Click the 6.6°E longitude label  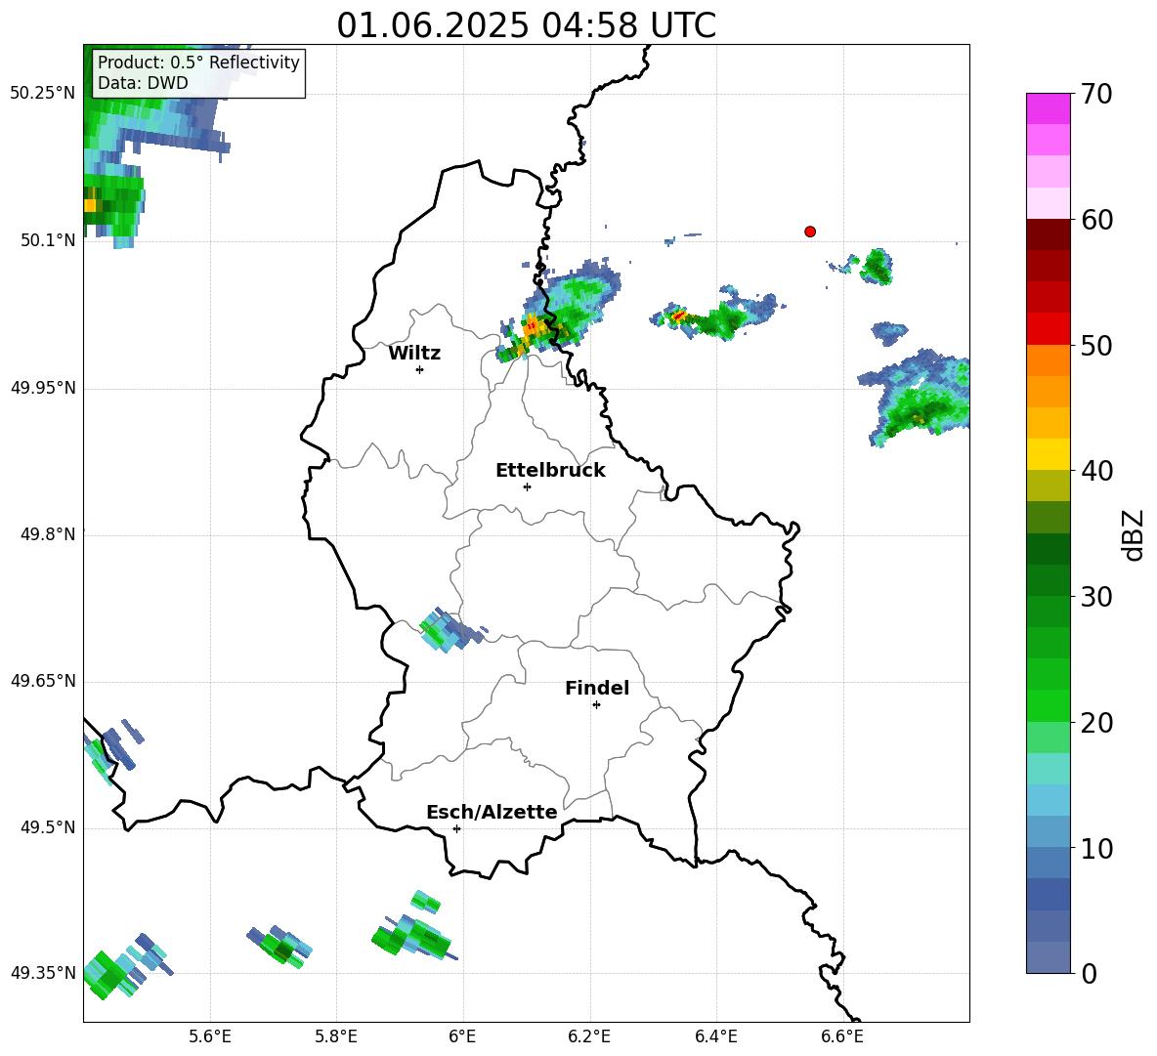click(842, 1036)
